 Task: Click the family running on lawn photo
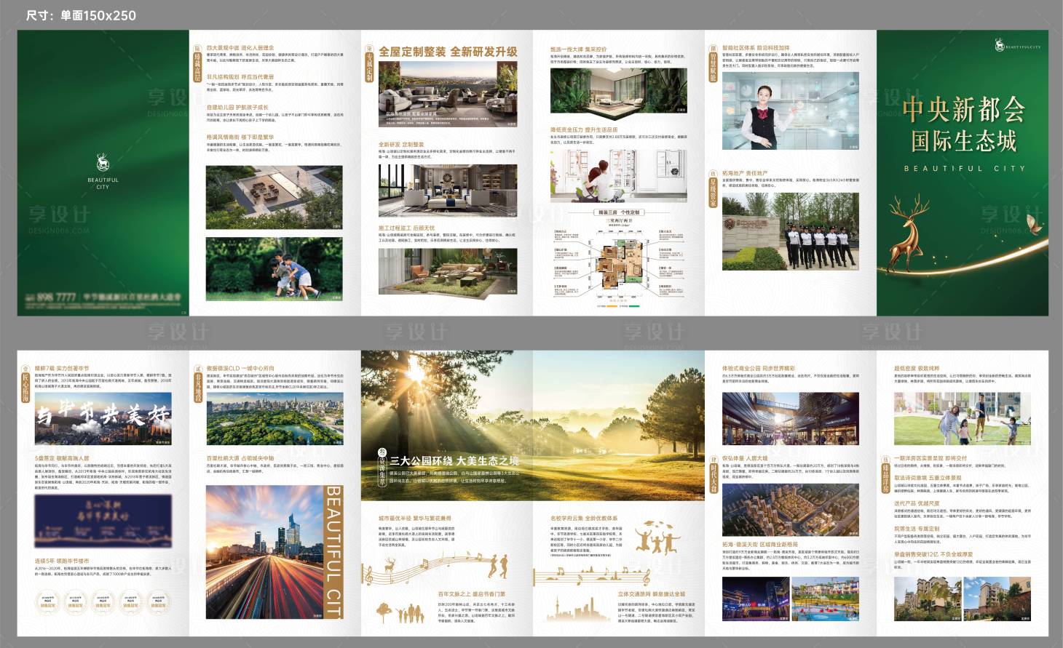(x=963, y=419)
